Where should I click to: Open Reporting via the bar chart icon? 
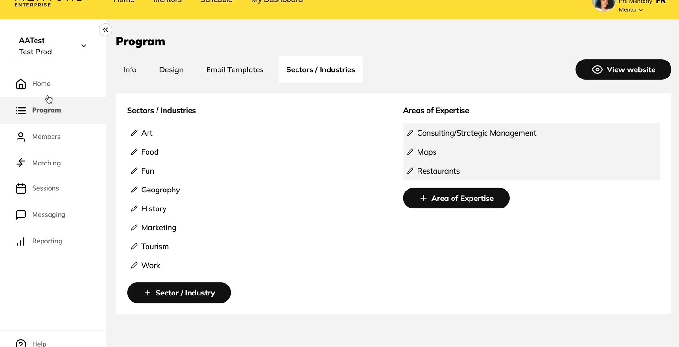(21, 242)
